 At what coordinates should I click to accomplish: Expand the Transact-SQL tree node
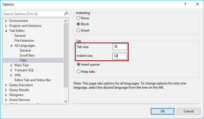tap(11, 70)
